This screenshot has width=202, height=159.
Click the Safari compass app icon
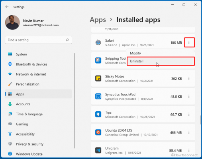[x=98, y=43]
